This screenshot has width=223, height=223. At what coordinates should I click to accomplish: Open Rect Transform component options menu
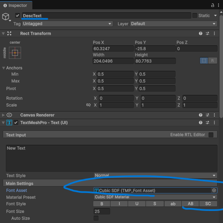click(x=214, y=33)
